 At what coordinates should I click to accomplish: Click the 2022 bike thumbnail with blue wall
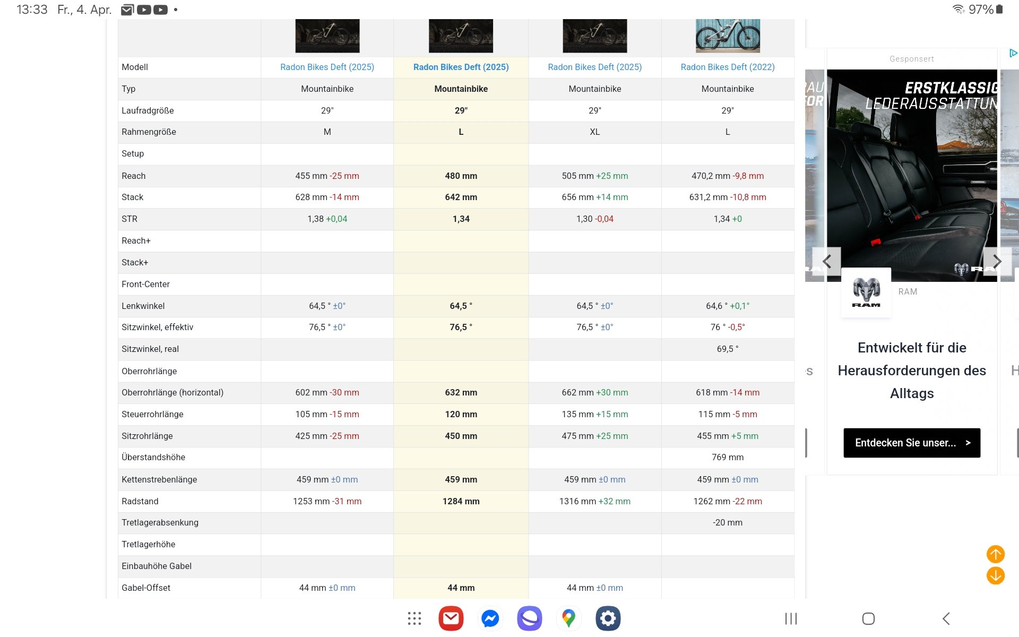point(728,36)
